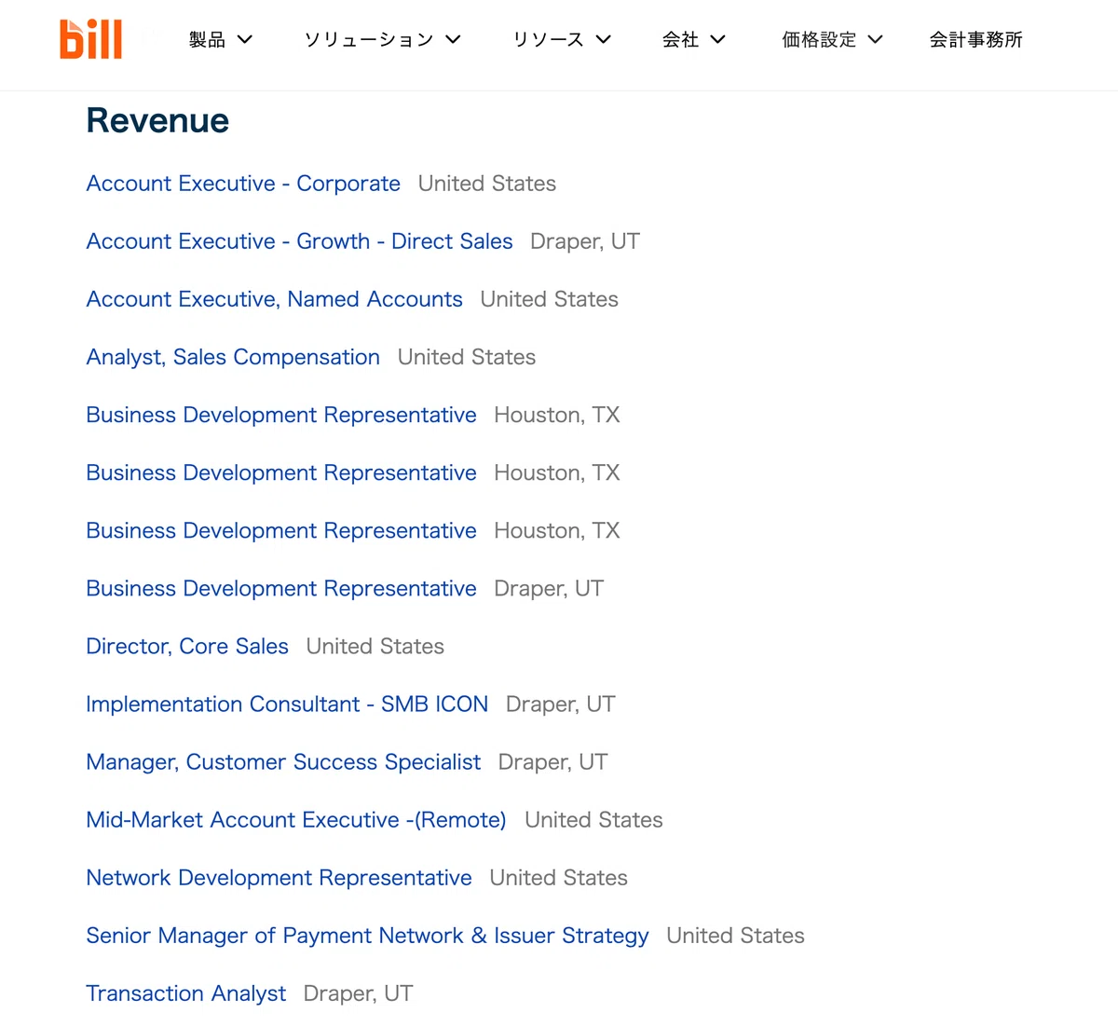The image size is (1118, 1026).
Task: Open Analyst, Sales Compensation listing
Action: [233, 357]
